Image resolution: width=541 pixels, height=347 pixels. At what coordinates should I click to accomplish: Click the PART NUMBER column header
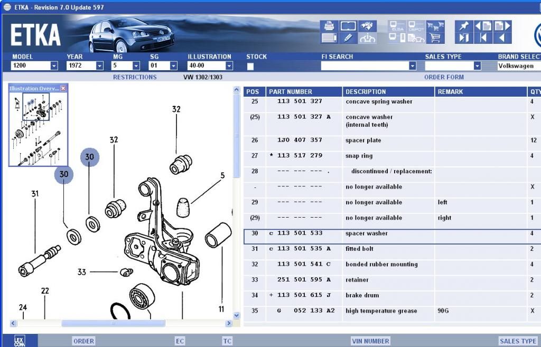click(304, 92)
